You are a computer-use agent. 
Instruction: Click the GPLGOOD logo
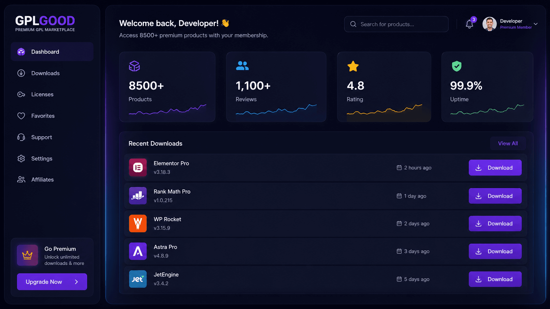coord(45,23)
